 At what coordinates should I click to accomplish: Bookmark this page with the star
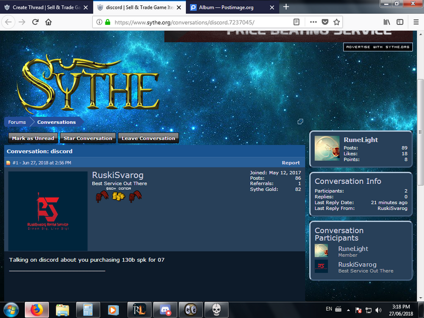(x=337, y=22)
